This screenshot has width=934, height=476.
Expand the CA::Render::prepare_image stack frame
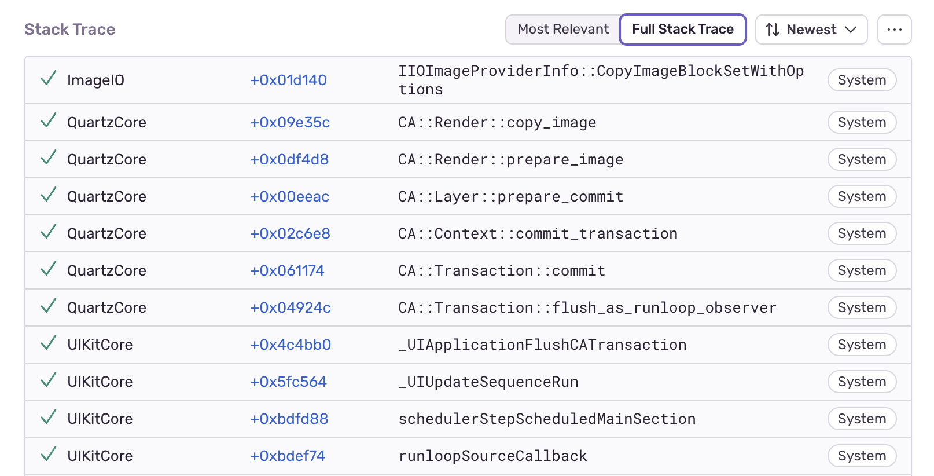tap(510, 159)
